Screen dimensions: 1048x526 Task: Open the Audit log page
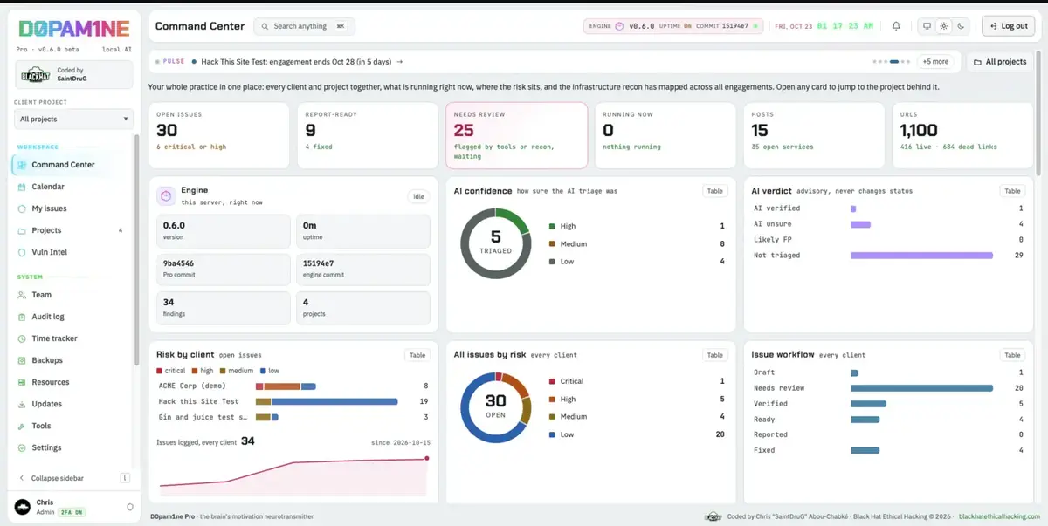click(x=48, y=317)
